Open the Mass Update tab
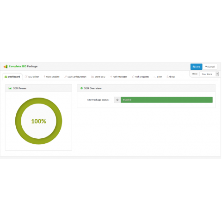This screenshot has height=222, width=222. [x=52, y=77]
